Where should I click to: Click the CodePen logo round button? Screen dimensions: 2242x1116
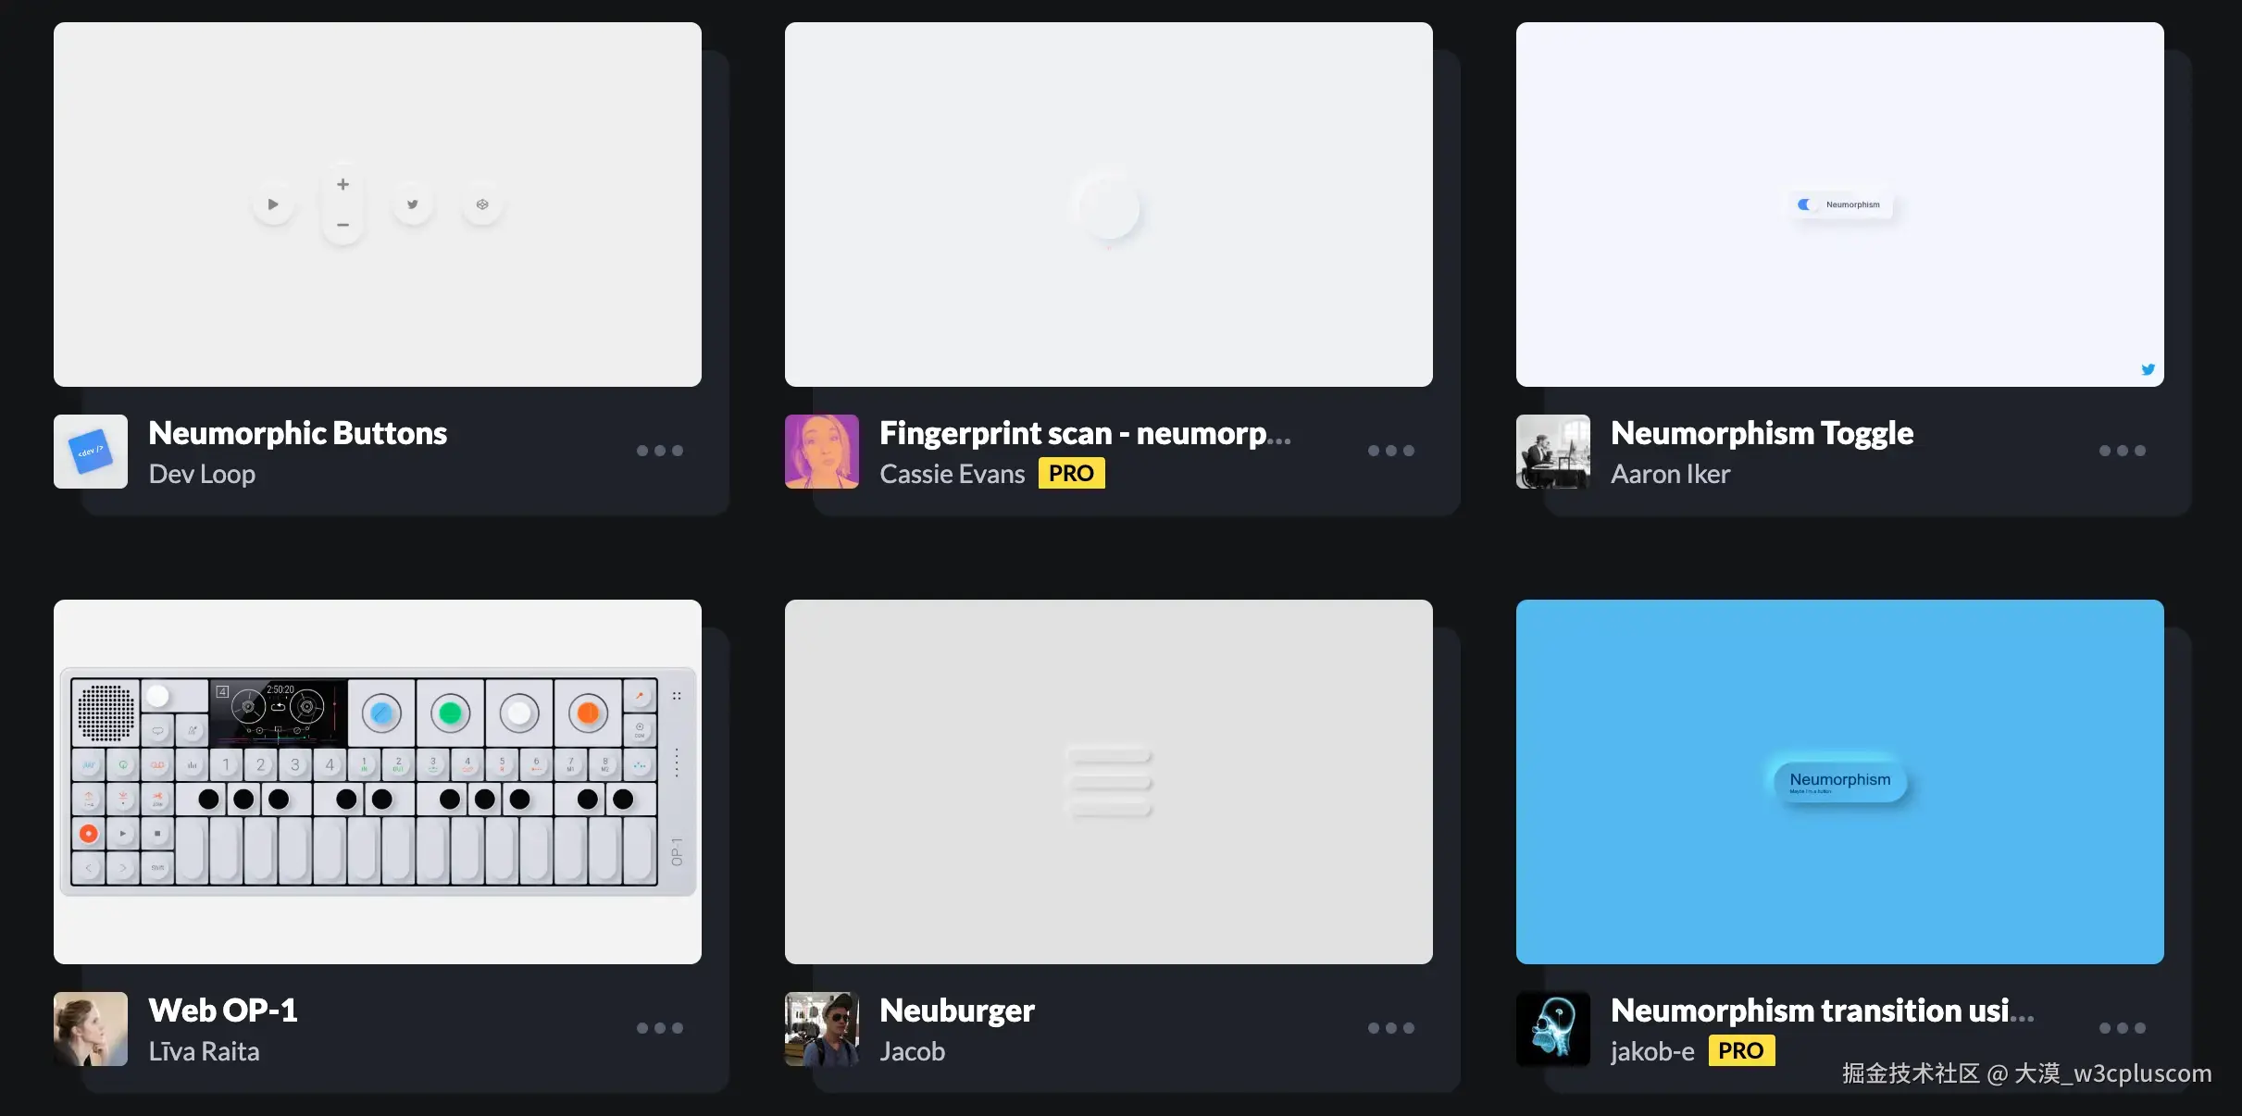(x=482, y=205)
